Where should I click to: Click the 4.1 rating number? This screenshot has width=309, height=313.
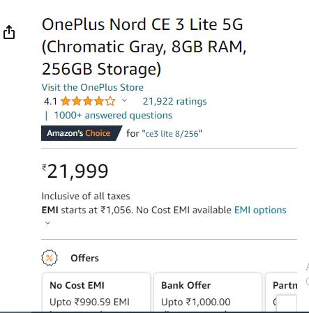[50, 102]
